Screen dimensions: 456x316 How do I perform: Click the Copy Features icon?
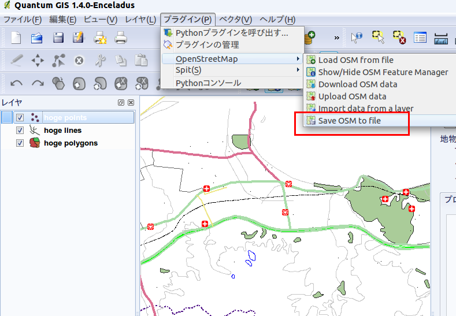pyautogui.click(x=120, y=61)
